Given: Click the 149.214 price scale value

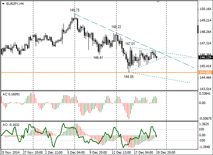Looking at the screenshot, I should click(x=206, y=20).
